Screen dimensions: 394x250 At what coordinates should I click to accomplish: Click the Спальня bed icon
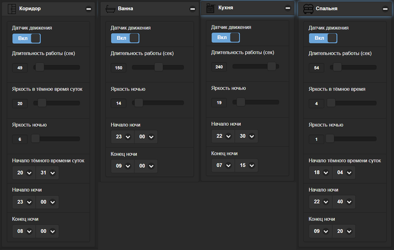[308, 9]
